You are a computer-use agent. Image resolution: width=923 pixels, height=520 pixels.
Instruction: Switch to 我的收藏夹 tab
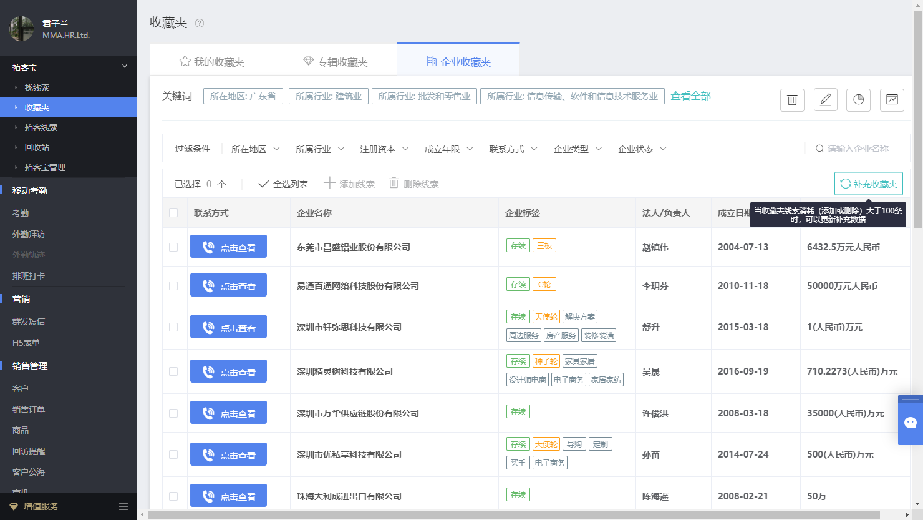coord(211,61)
